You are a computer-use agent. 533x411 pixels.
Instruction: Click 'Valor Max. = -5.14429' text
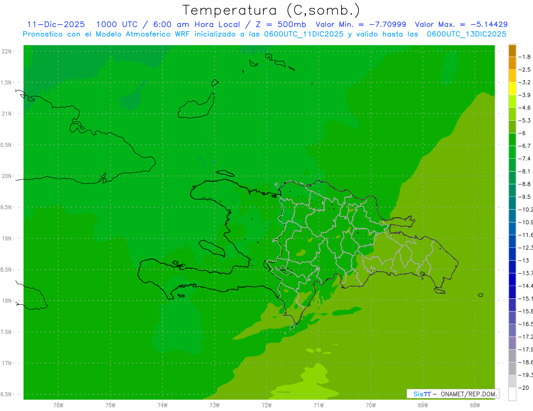click(461, 24)
